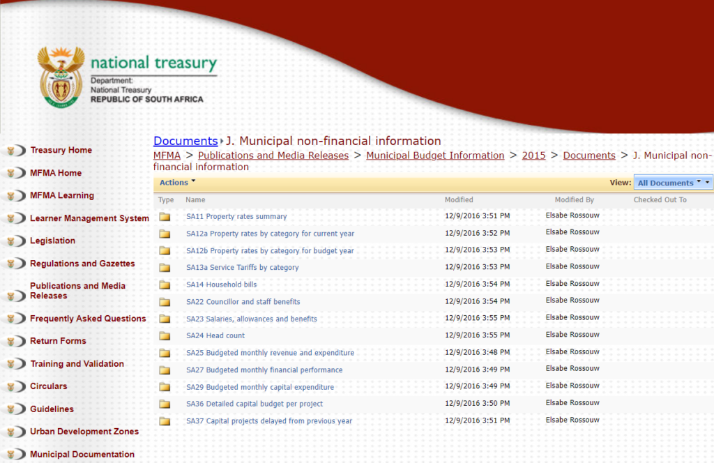
Task: Follow the 2015 breadcrumb link
Action: point(533,155)
